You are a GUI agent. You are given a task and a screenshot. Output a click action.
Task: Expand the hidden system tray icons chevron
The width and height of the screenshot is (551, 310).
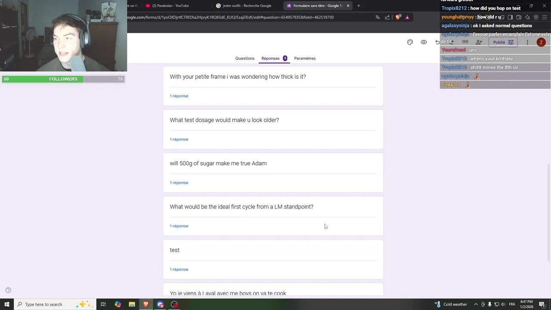476,304
